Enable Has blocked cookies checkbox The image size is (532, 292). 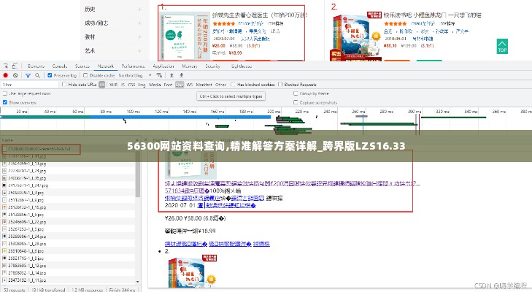point(233,85)
